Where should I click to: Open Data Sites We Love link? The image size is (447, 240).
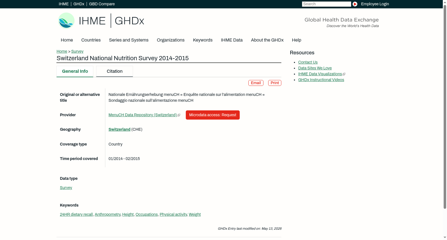pos(315,68)
